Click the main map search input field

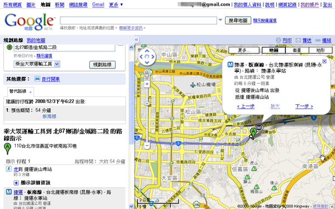coord(138,21)
